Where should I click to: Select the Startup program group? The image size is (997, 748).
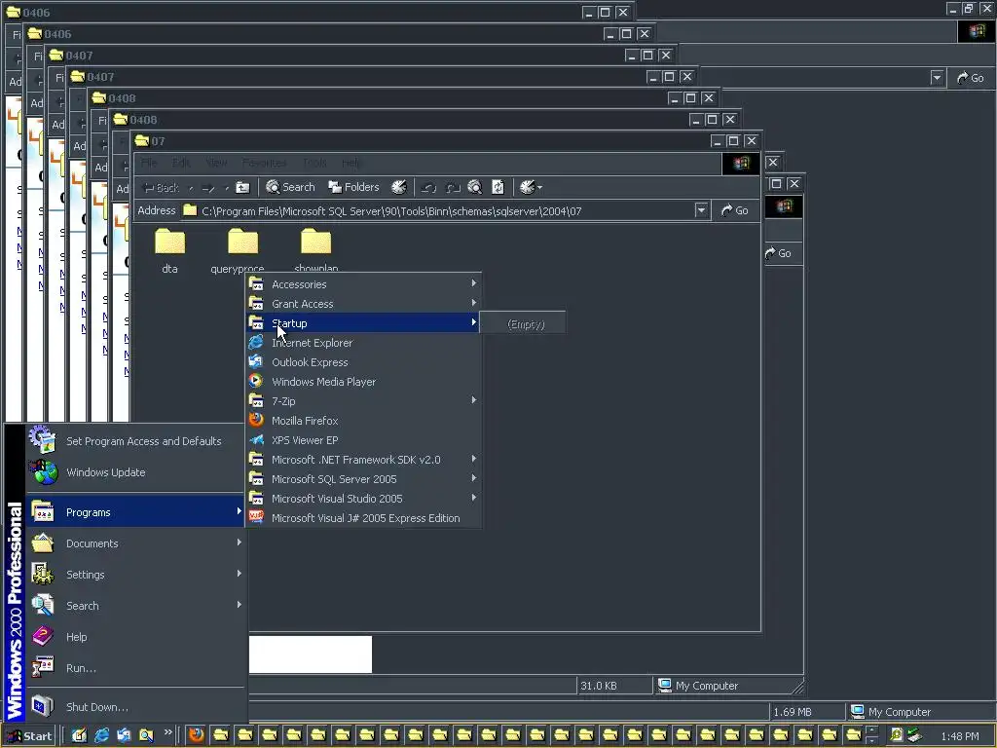point(363,323)
